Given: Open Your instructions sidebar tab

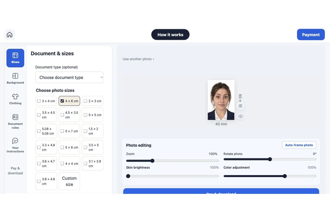Looking at the screenshot, I should click(x=15, y=145).
